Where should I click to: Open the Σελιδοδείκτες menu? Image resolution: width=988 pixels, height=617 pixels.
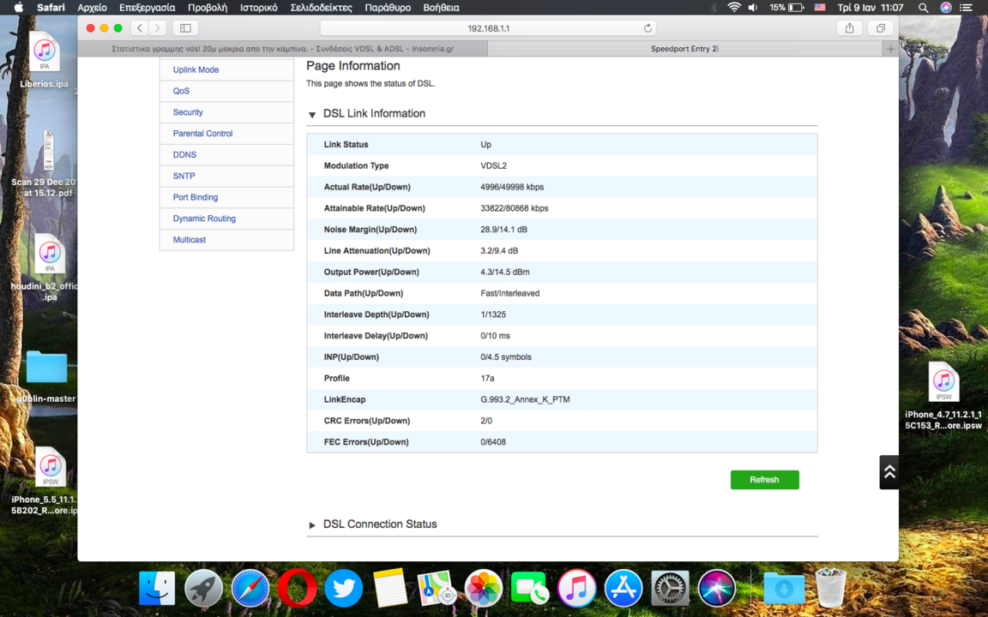tap(321, 8)
